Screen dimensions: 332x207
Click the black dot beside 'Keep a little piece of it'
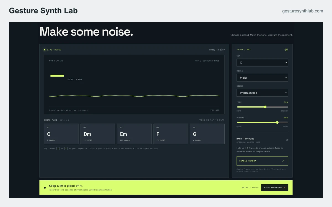tap(45, 188)
